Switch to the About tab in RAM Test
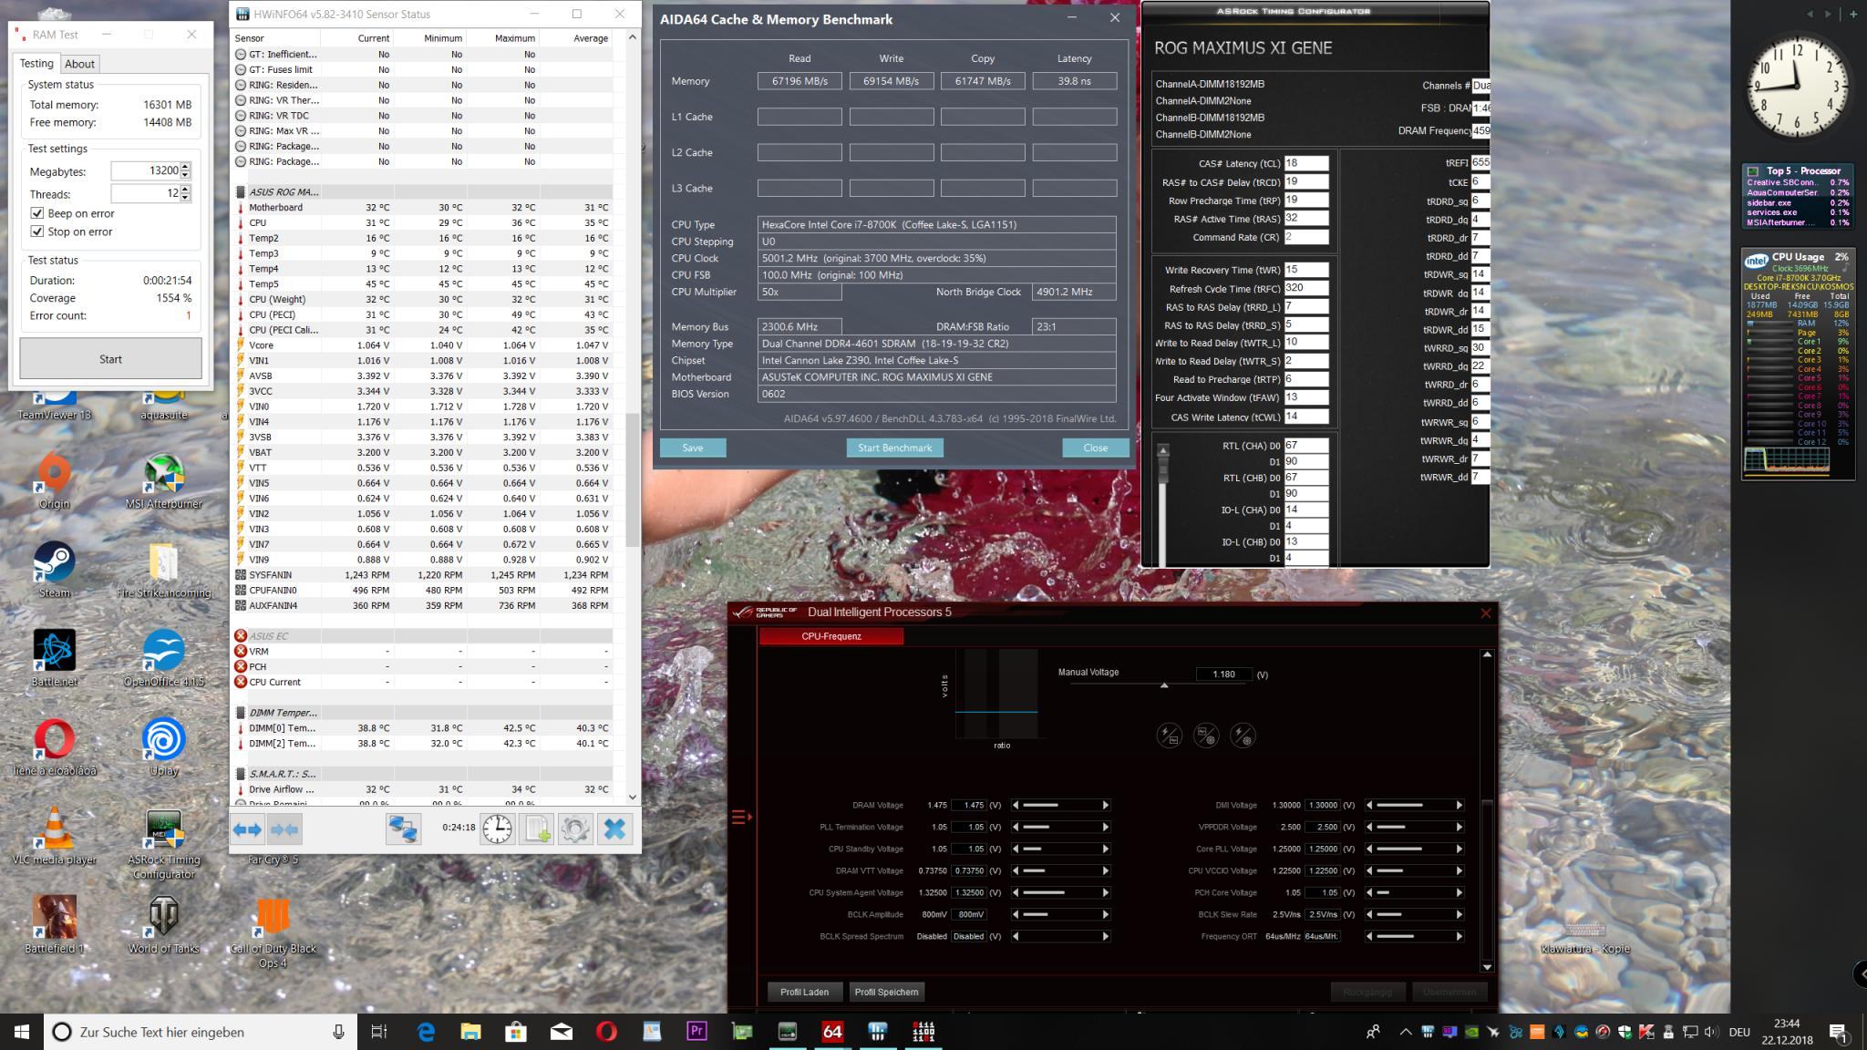This screenshot has height=1050, width=1867. (x=79, y=64)
